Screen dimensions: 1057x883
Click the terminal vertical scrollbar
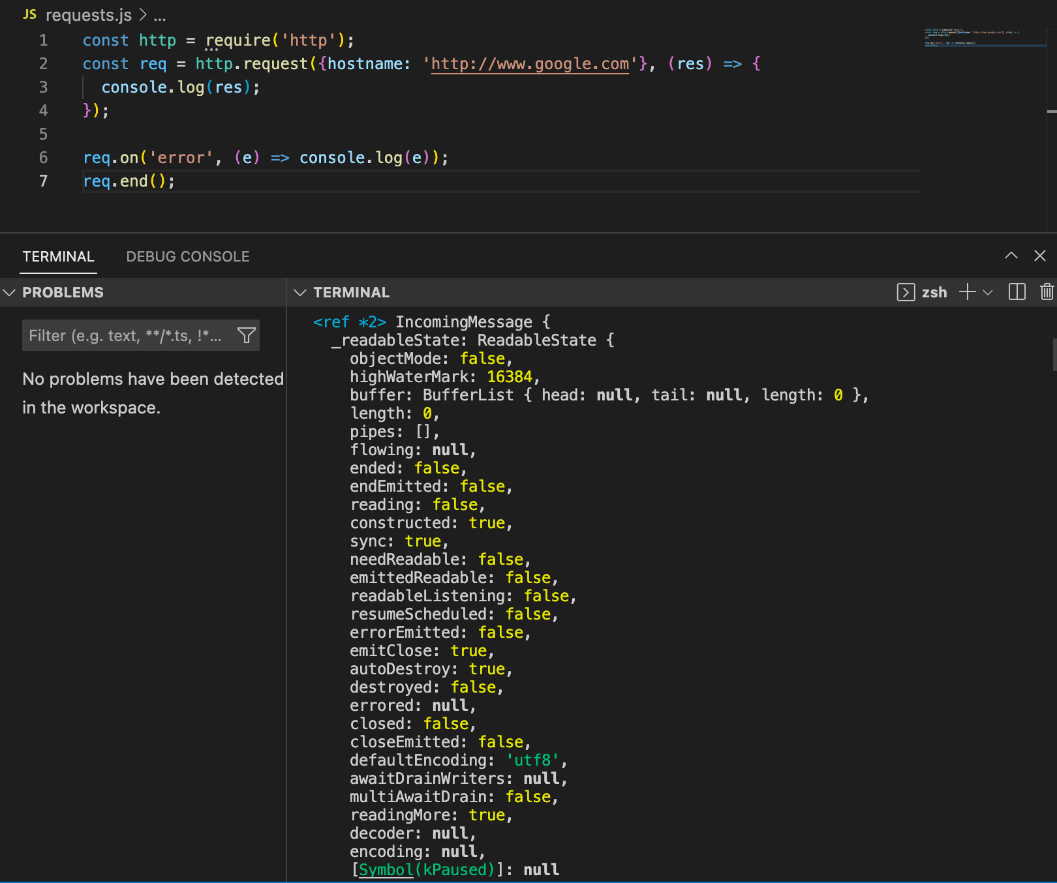(x=1054, y=355)
